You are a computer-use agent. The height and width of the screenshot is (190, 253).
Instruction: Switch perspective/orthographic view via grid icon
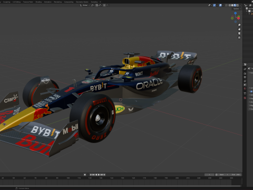(239, 37)
